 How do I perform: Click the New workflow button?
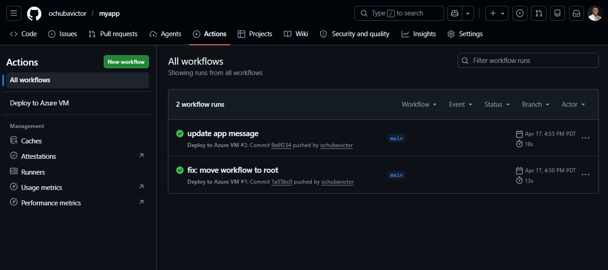pyautogui.click(x=126, y=62)
